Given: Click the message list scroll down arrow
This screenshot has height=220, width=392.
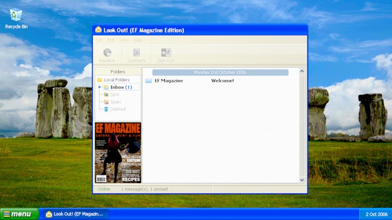Looking at the screenshot, I should pyautogui.click(x=302, y=180).
